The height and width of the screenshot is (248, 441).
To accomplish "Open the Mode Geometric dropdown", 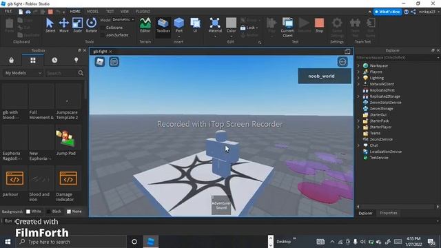I will click(x=123, y=20).
